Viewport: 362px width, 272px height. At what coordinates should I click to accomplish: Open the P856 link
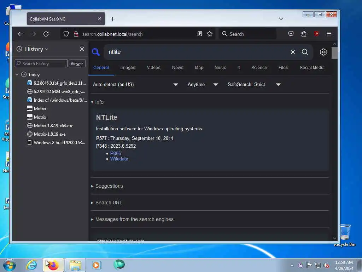click(x=116, y=153)
